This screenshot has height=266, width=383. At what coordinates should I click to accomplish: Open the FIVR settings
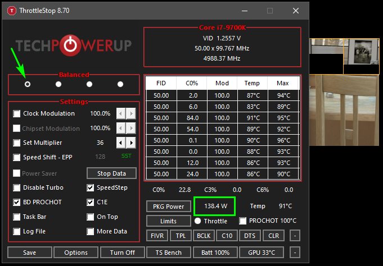tap(157, 236)
